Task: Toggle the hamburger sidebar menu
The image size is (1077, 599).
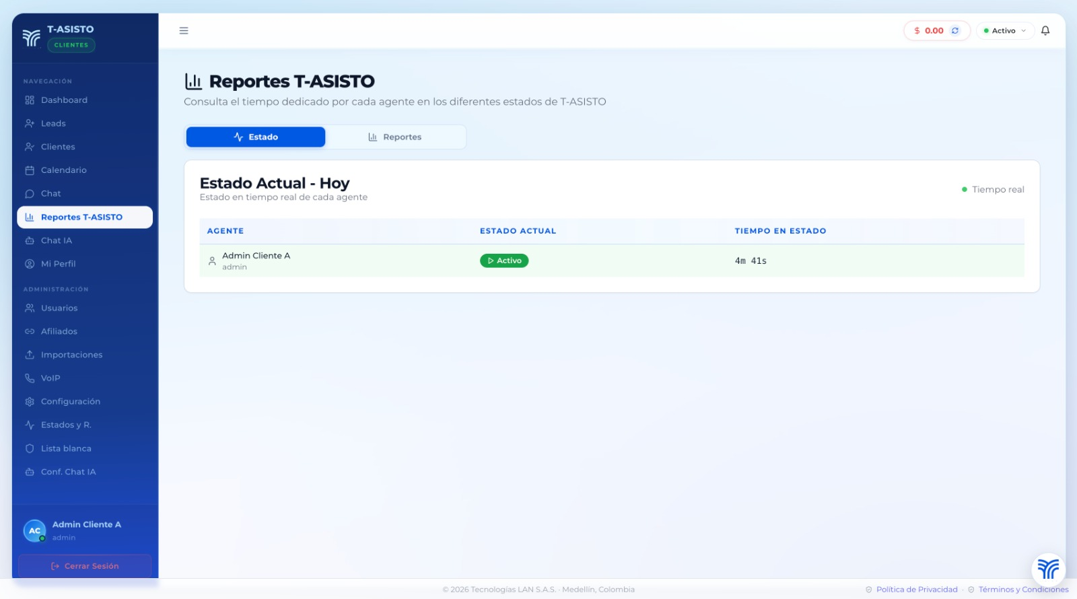Action: [x=184, y=30]
